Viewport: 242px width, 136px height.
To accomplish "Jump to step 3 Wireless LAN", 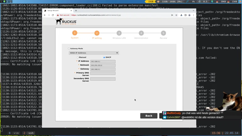I will (119, 33).
